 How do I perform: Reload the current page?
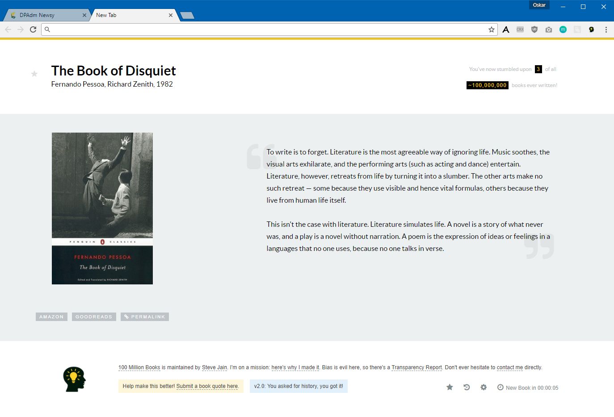(33, 29)
